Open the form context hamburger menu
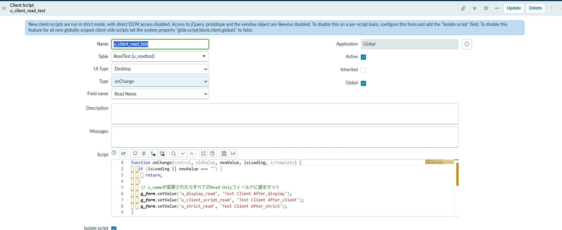Screen dimensions: 562x230 click(x=4, y=8)
